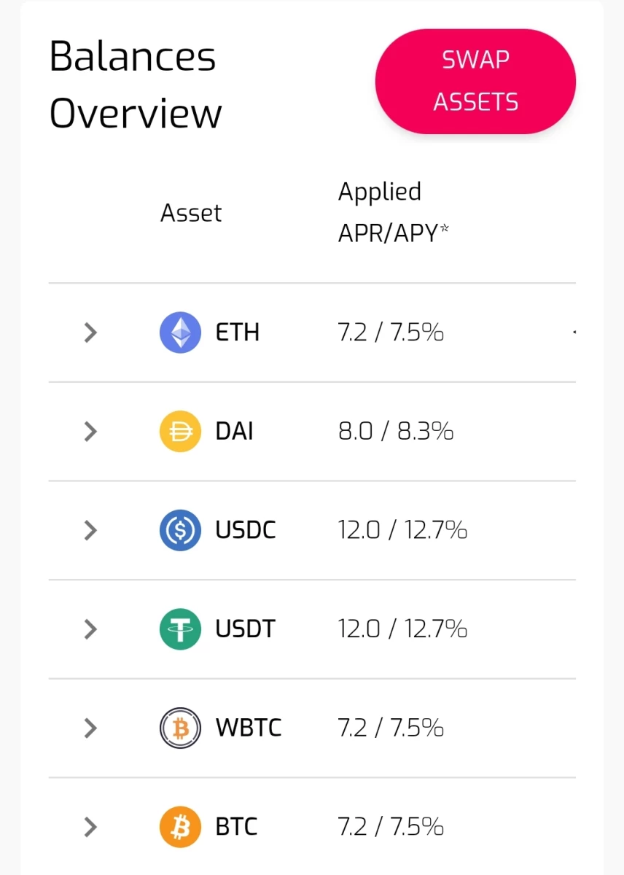Click the WBTC wrapped bitcoin icon

(180, 728)
